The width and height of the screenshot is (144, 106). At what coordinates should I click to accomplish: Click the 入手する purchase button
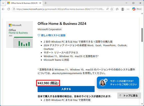66,89
